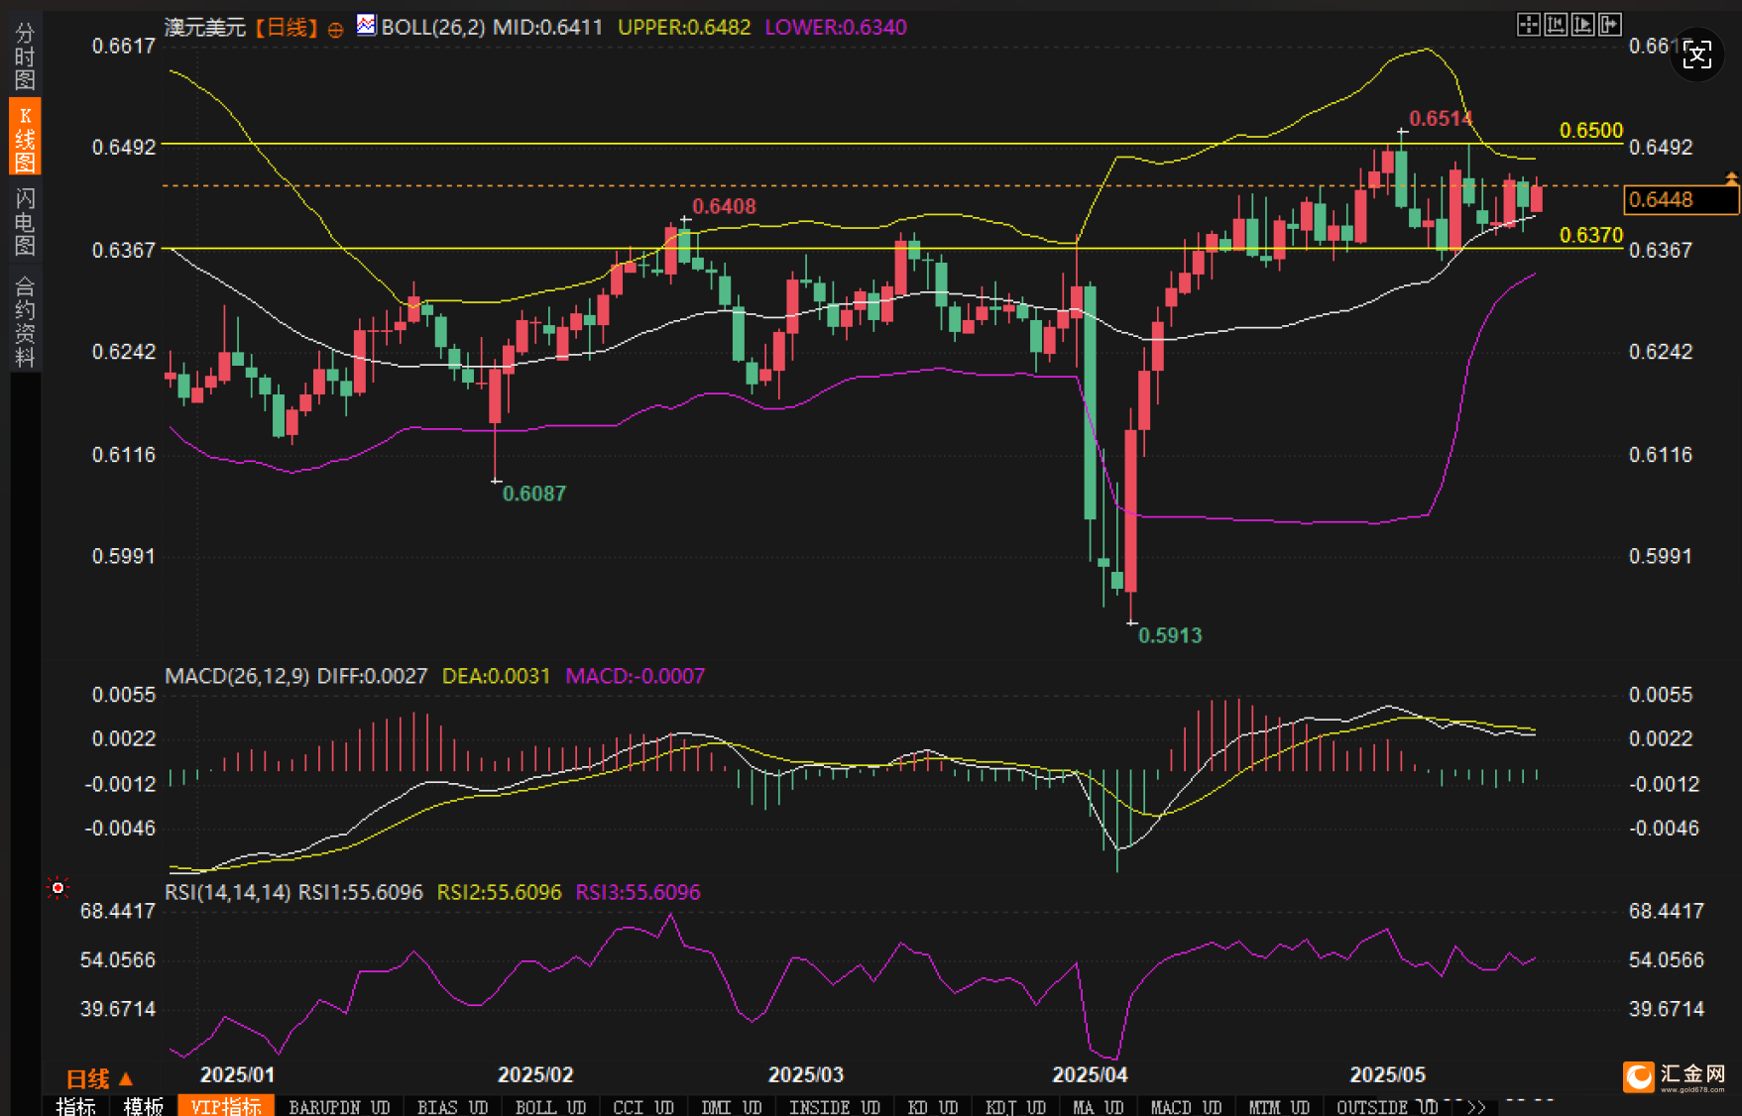Click the 0.6087 trough price marker

click(x=533, y=493)
